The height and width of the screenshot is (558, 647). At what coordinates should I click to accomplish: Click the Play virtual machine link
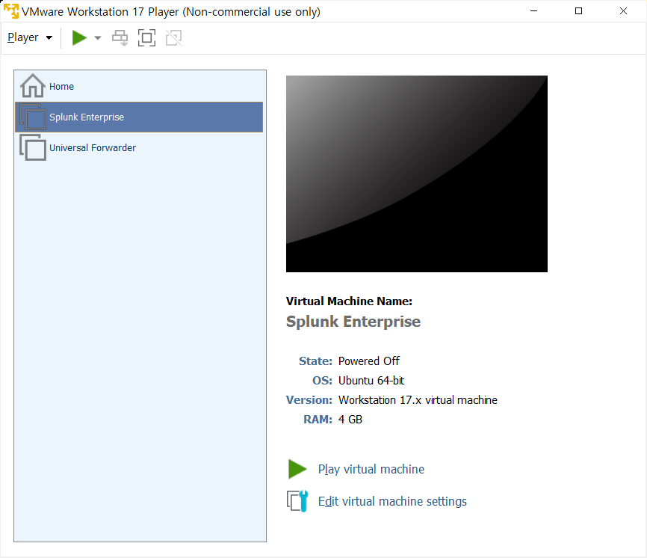pyautogui.click(x=371, y=469)
